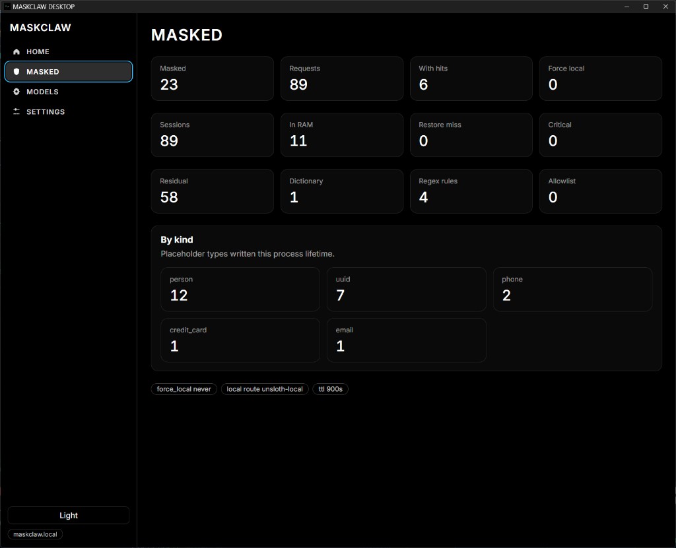Click the Masked shield icon in the sidebar
676x548 pixels.
[17, 71]
